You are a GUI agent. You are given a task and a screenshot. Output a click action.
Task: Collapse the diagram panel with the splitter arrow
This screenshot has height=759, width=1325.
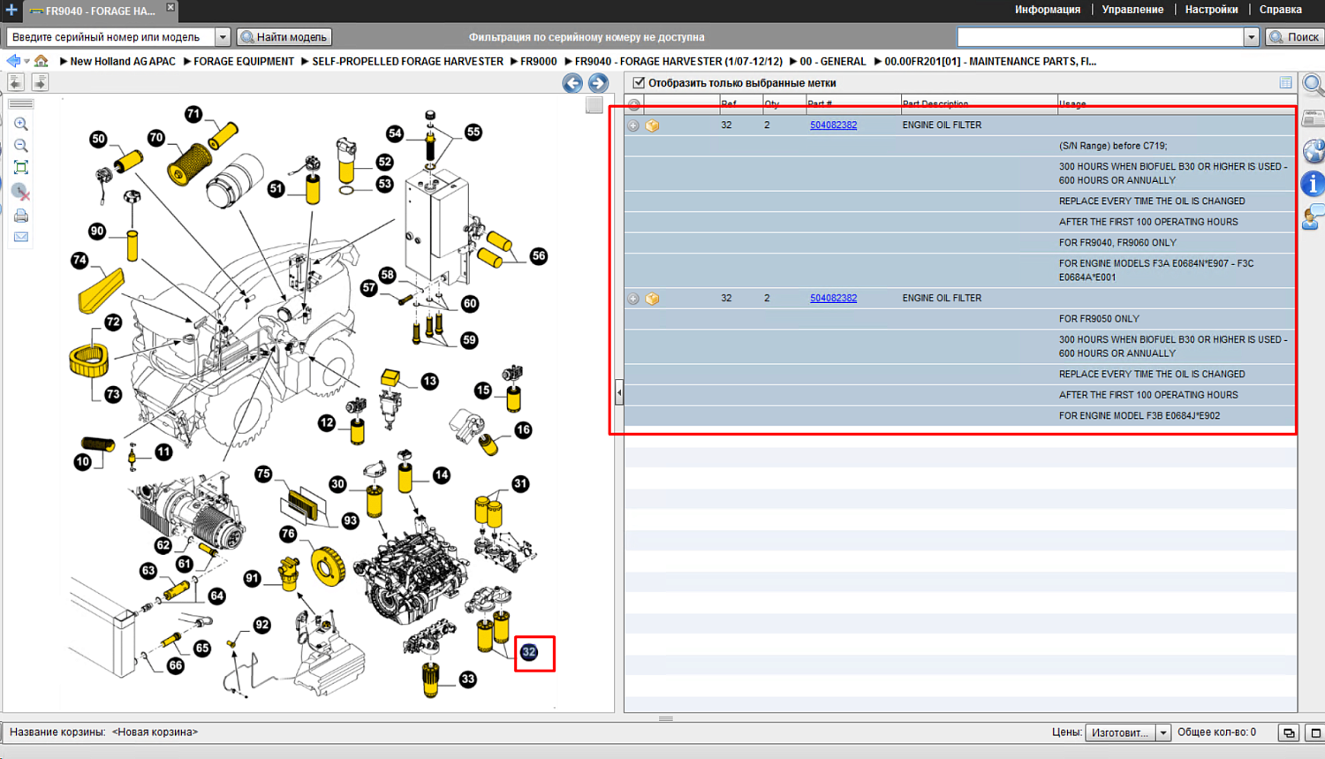click(x=619, y=392)
